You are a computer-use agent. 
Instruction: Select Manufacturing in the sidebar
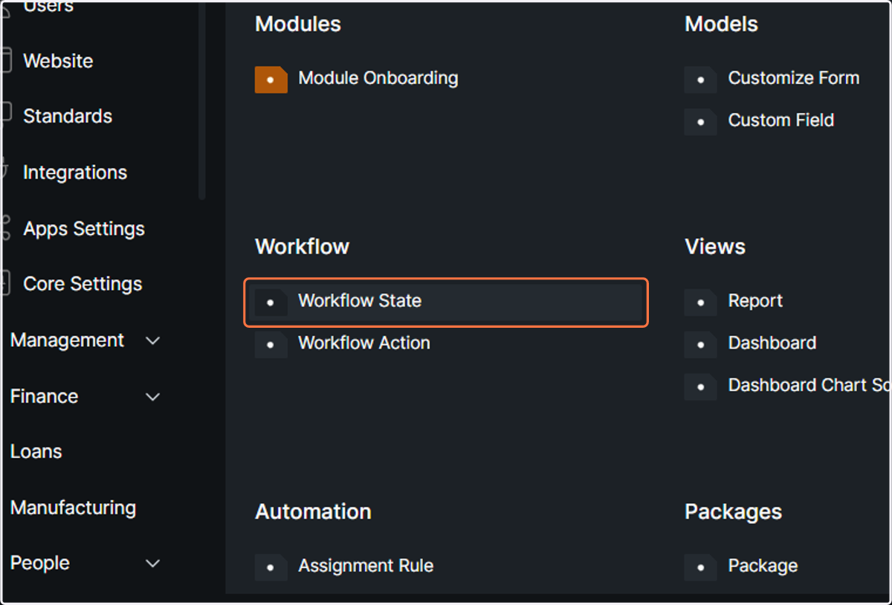(73, 508)
